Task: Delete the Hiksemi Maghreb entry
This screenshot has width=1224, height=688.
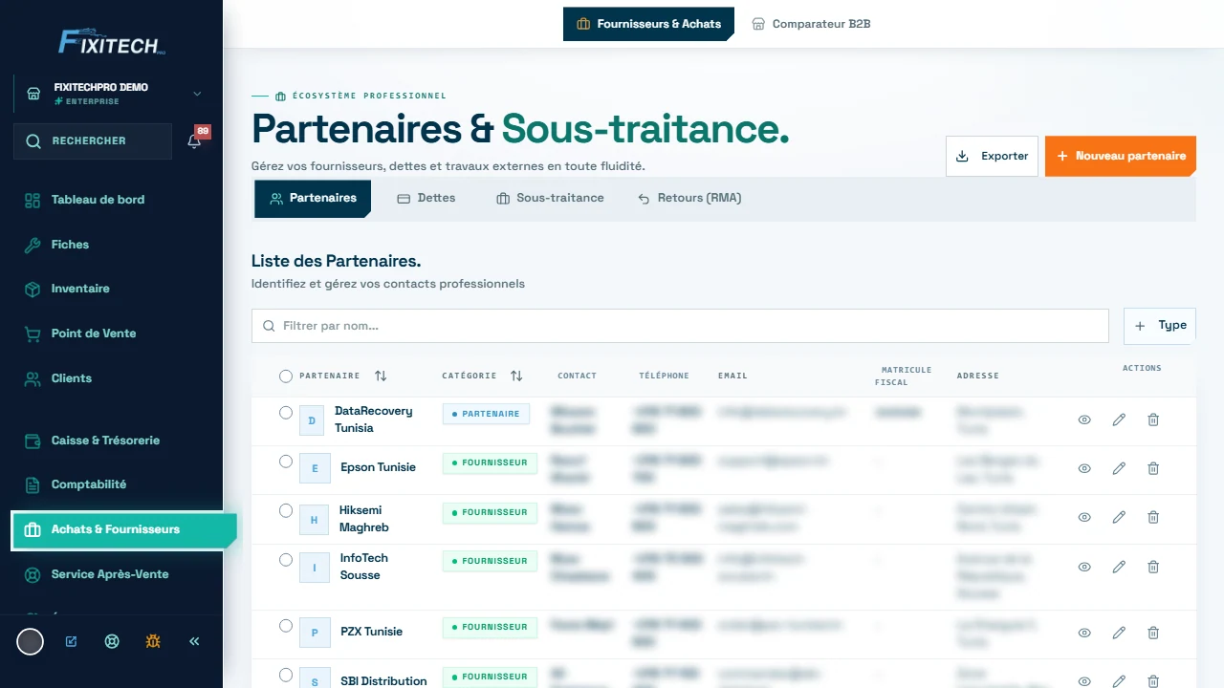Action: (1153, 517)
